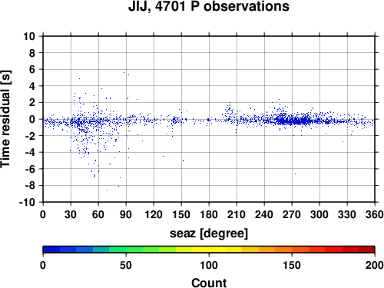Click the y-axis tick label 0
Viewport: 384px width, 288px height.
coord(32,119)
